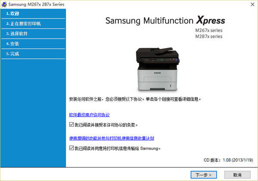Select step 5. 完成 in sidebar

33,54
